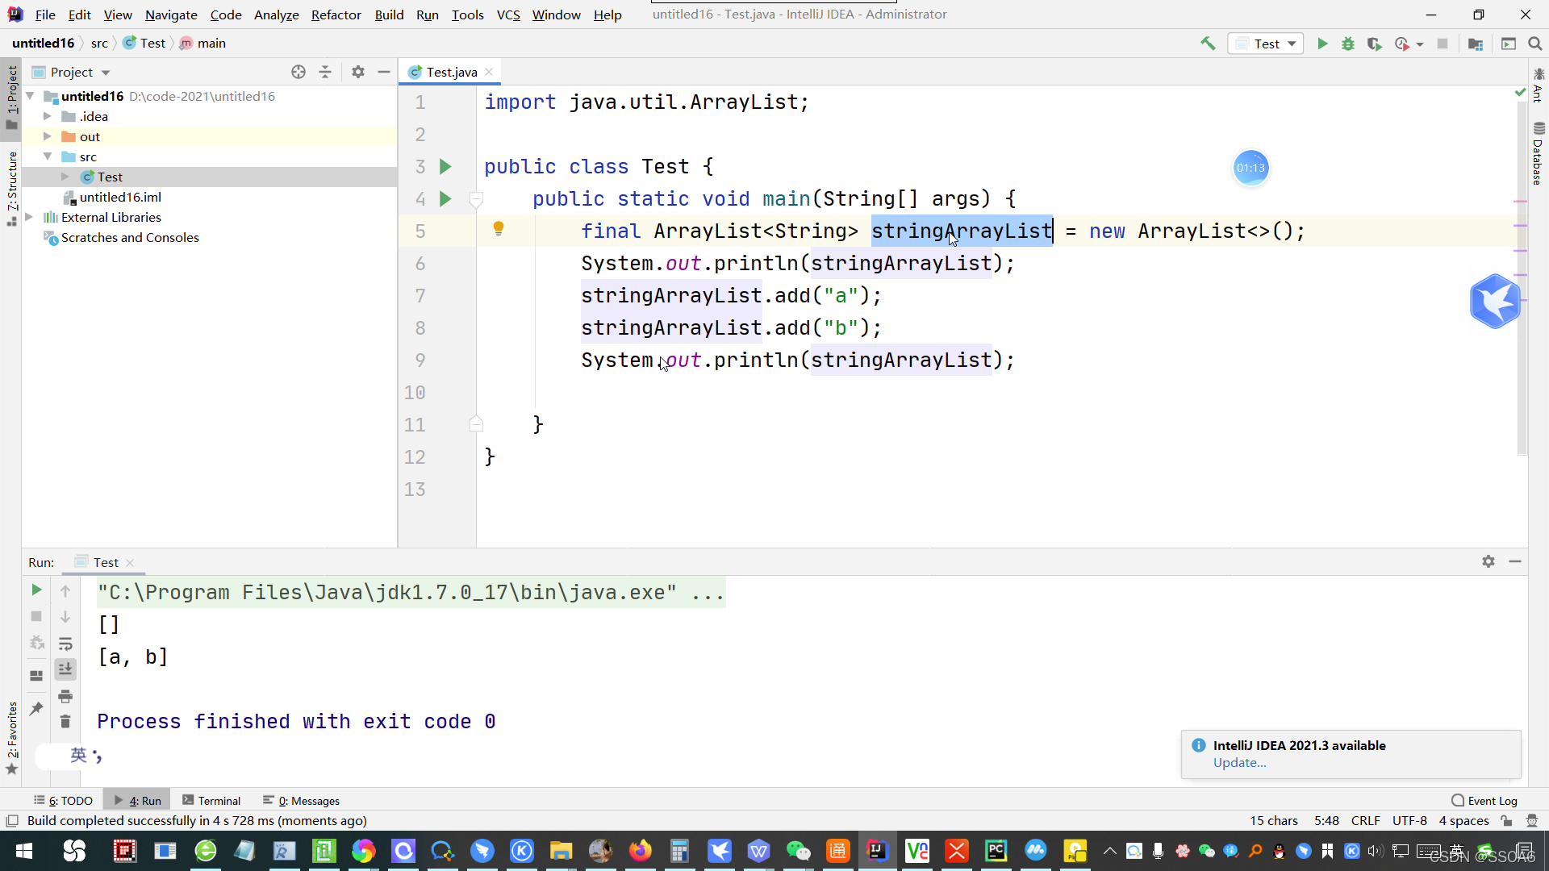This screenshot has height=871, width=1549.
Task: Expand External Libraries node
Action: (x=30, y=217)
